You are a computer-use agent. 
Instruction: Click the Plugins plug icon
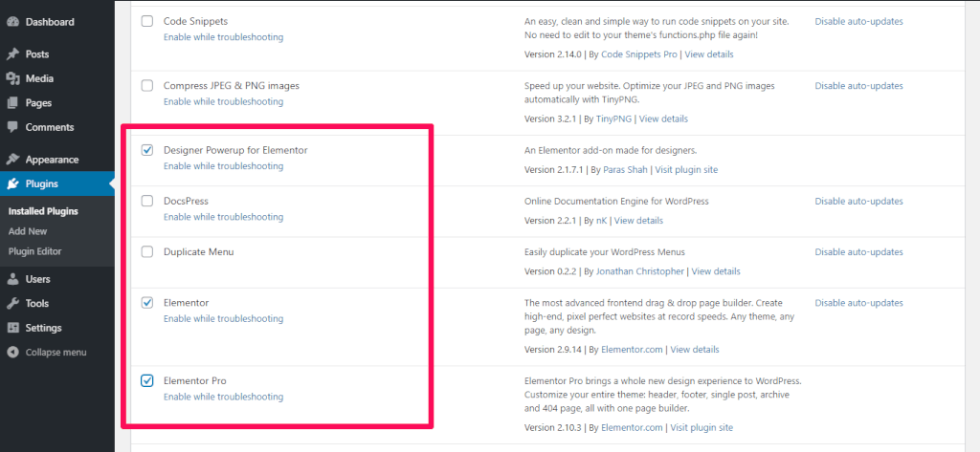12,184
